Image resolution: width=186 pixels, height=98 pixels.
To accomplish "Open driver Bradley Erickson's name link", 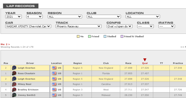I will click(x=28, y=90).
